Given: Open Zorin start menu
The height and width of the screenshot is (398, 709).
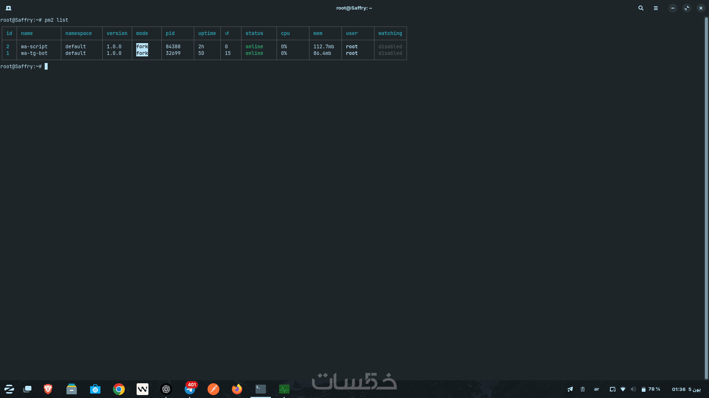Looking at the screenshot, I should tap(9, 389).
